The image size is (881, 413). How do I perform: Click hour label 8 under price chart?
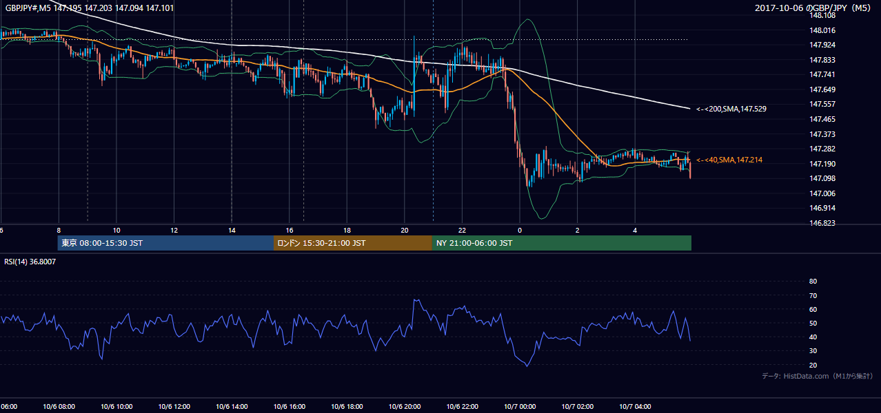59,231
